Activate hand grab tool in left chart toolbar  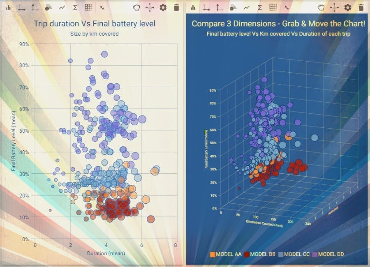tap(136, 7)
